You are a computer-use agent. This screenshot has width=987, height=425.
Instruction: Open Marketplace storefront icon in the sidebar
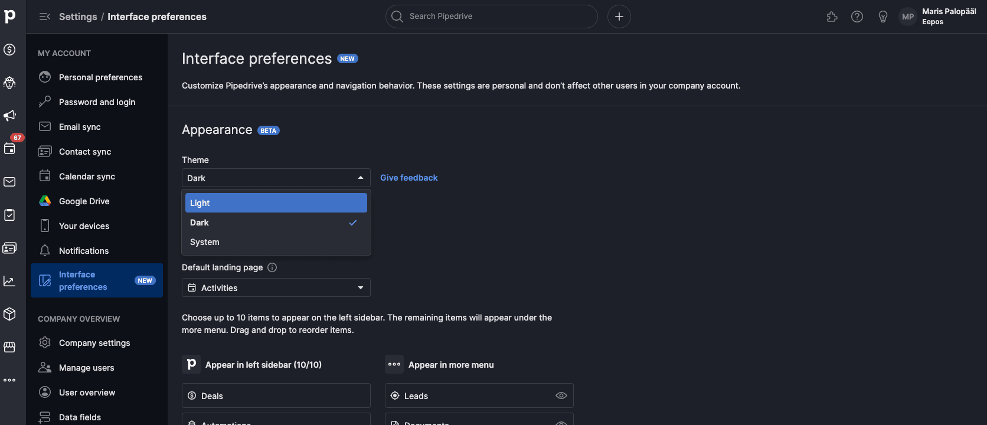coord(9,347)
